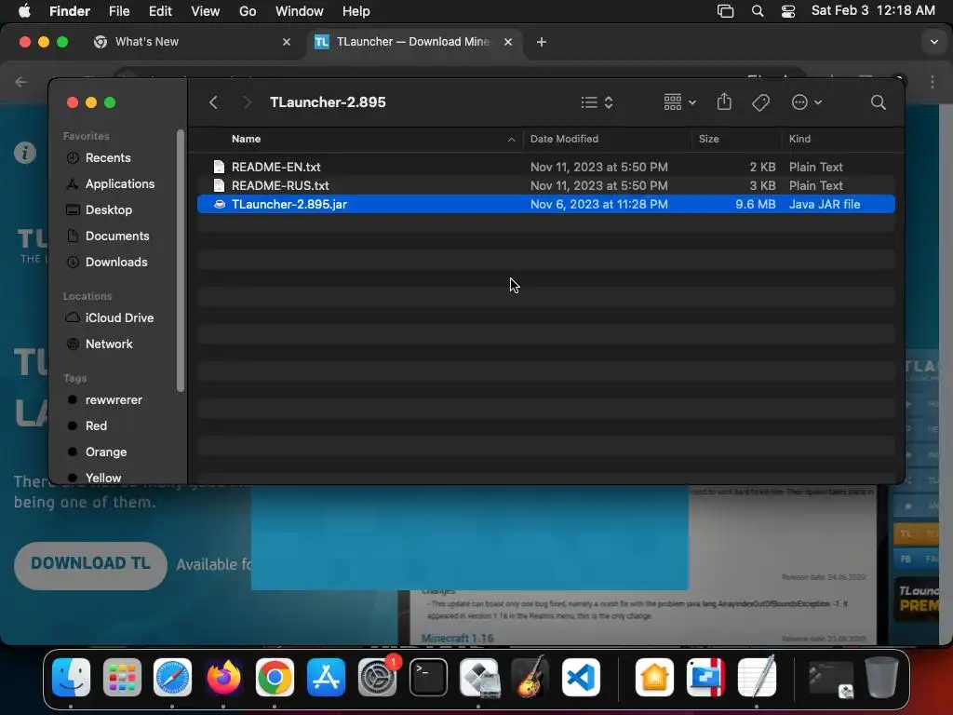Screen dimensions: 953x715
Task: Select the Red tag
Action: pyautogui.click(x=96, y=426)
